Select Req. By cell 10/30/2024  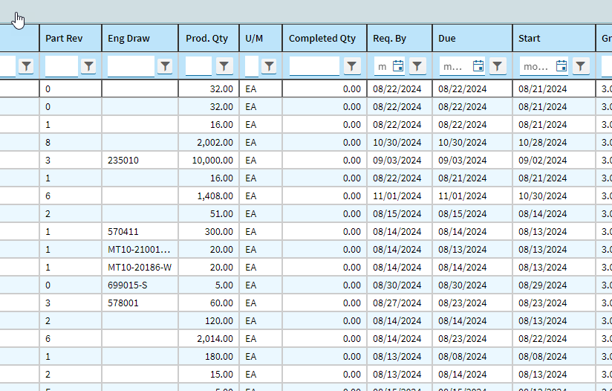point(400,143)
